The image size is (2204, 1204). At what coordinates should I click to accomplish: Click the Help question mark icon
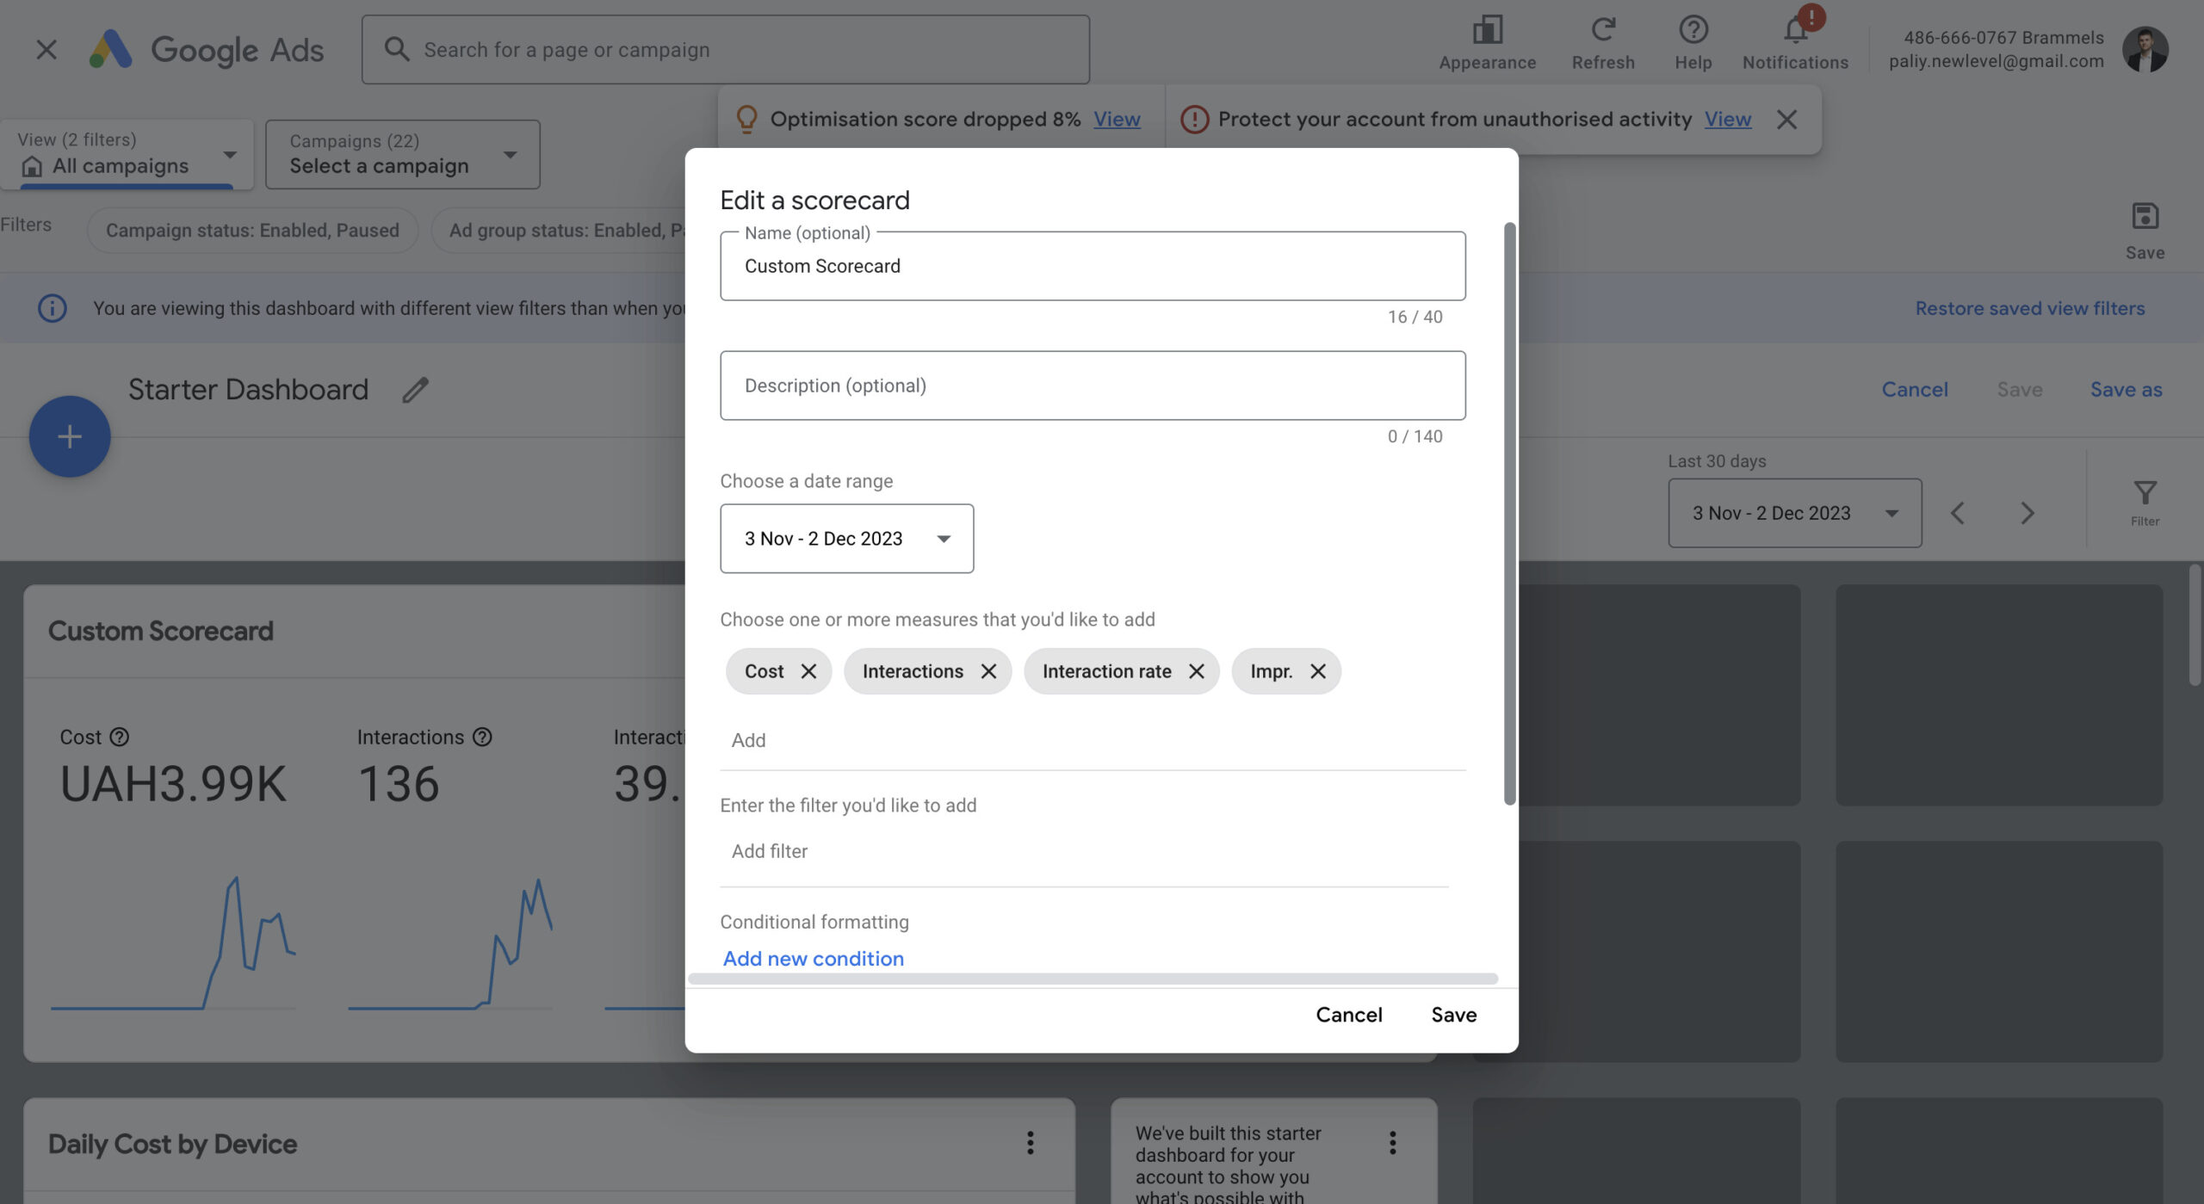point(1693,31)
